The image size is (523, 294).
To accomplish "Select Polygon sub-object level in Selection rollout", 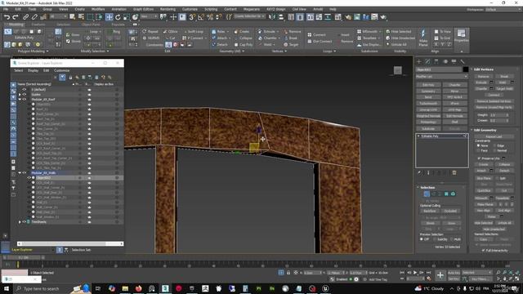I will (446, 194).
